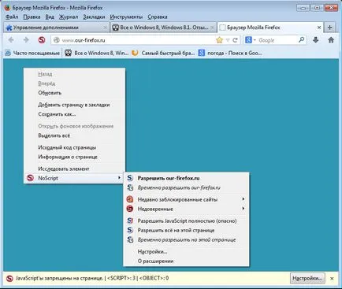The height and width of the screenshot is (289, 342).
Task: Choose Выделить всё in context menu
Action: pyautogui.click(x=75, y=135)
